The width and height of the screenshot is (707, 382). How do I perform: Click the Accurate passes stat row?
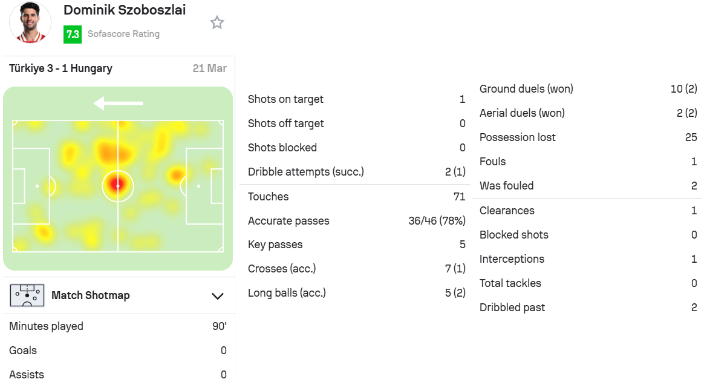(x=356, y=221)
